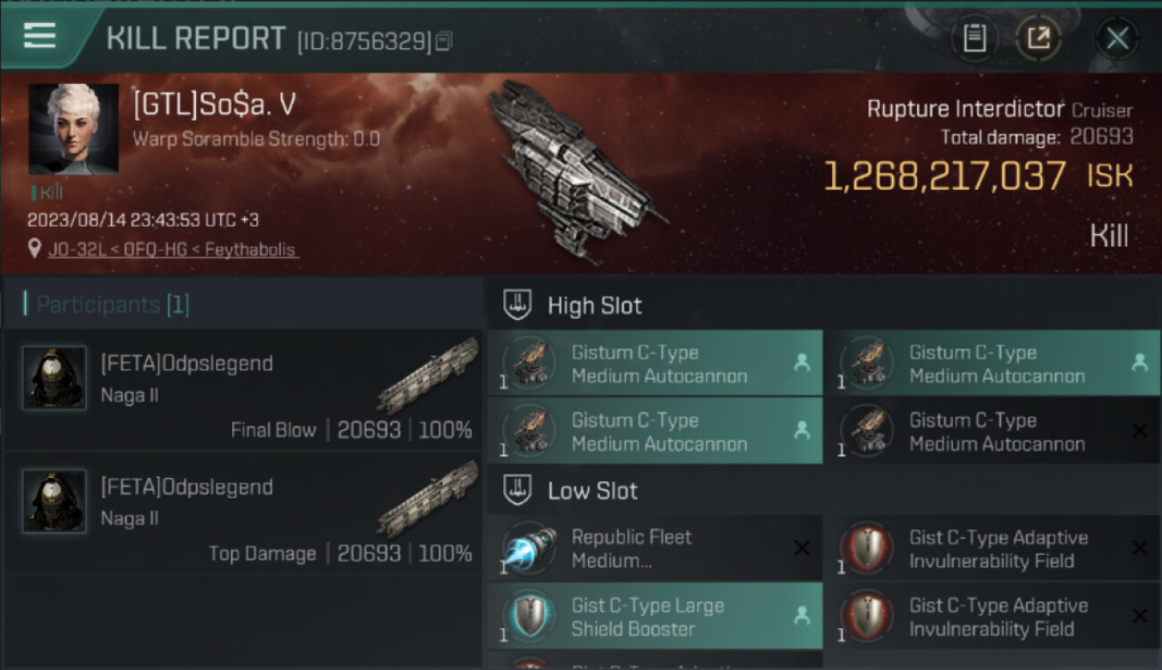This screenshot has height=670, width=1162.
Task: Open So$a. V's pilot portrait
Action: pyautogui.click(x=73, y=129)
